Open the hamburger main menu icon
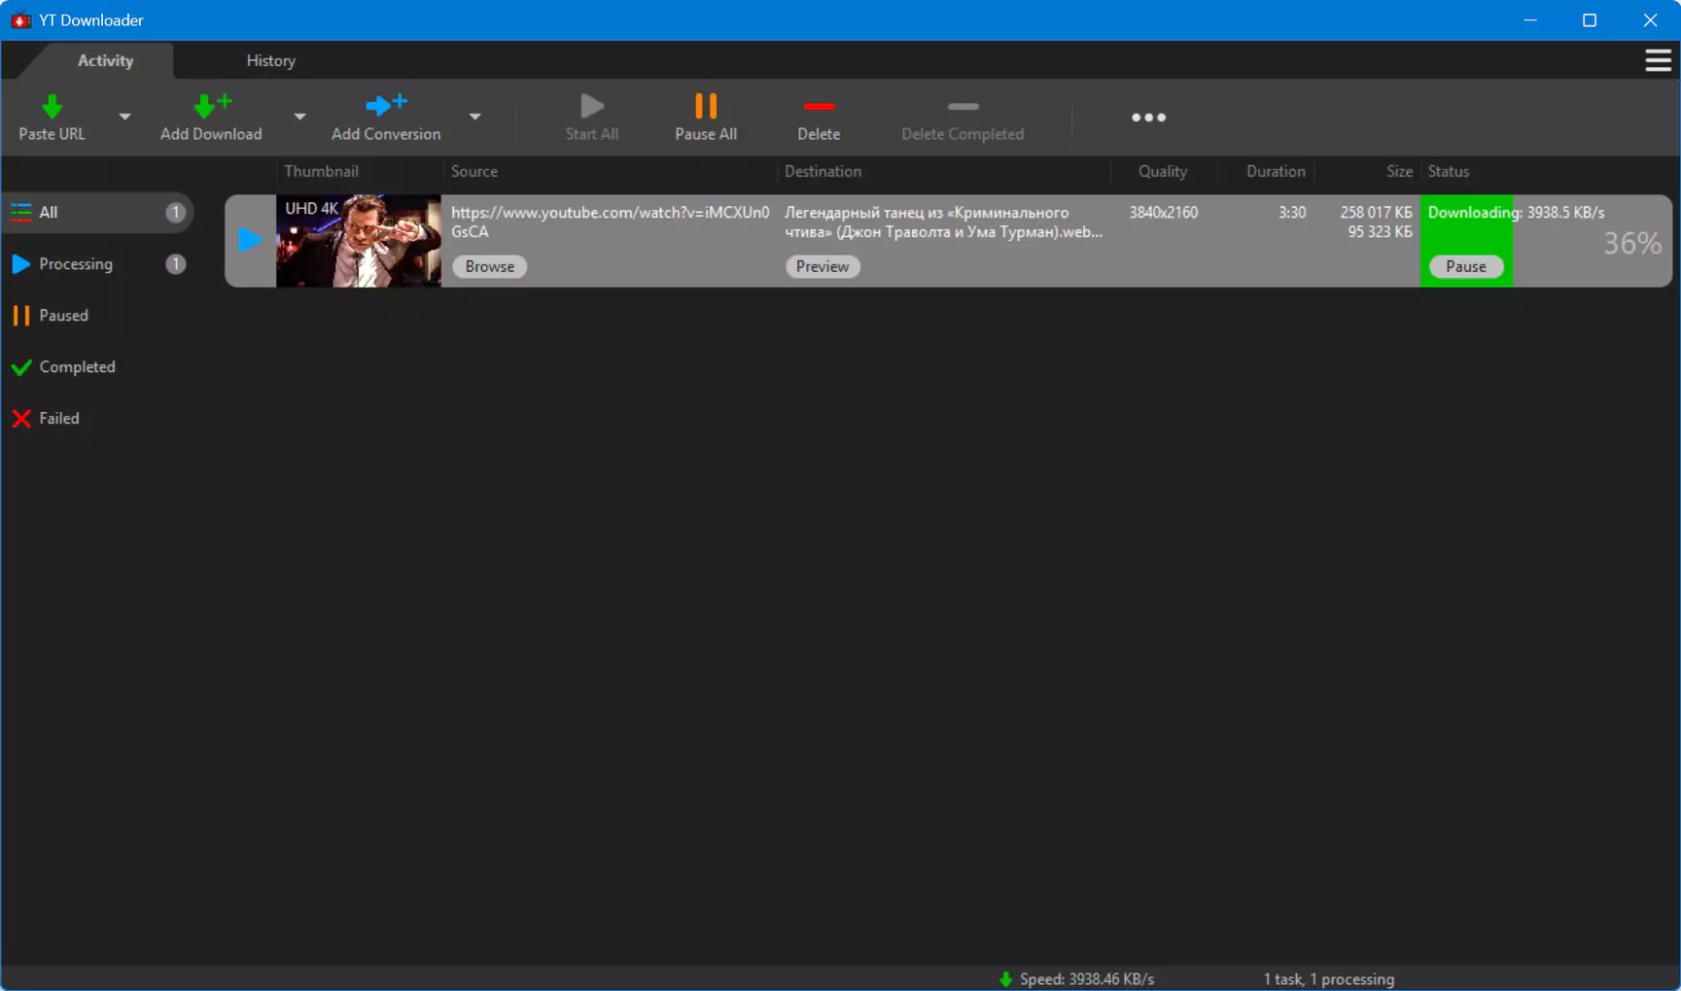Viewport: 1681px width, 991px height. (x=1658, y=60)
